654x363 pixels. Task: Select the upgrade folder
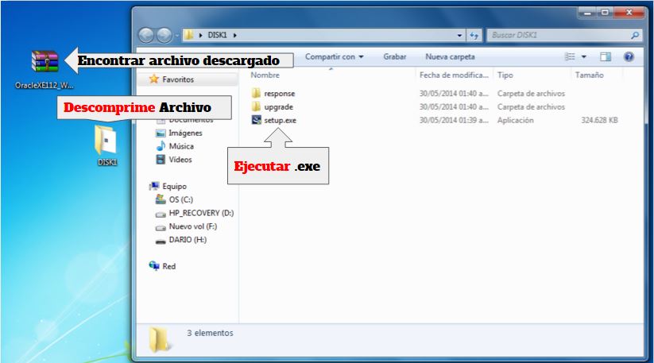tap(279, 106)
